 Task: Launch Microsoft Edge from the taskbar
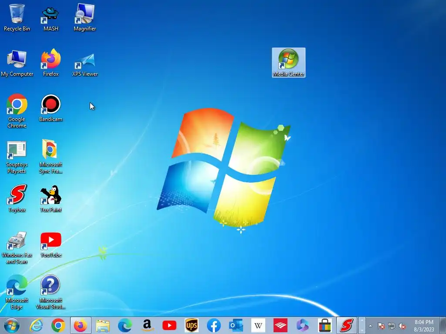pyautogui.click(x=125, y=325)
